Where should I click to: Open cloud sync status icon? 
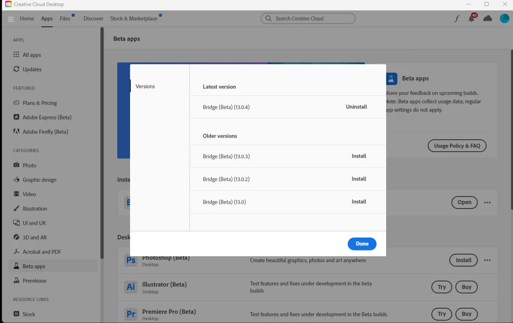pyautogui.click(x=487, y=18)
